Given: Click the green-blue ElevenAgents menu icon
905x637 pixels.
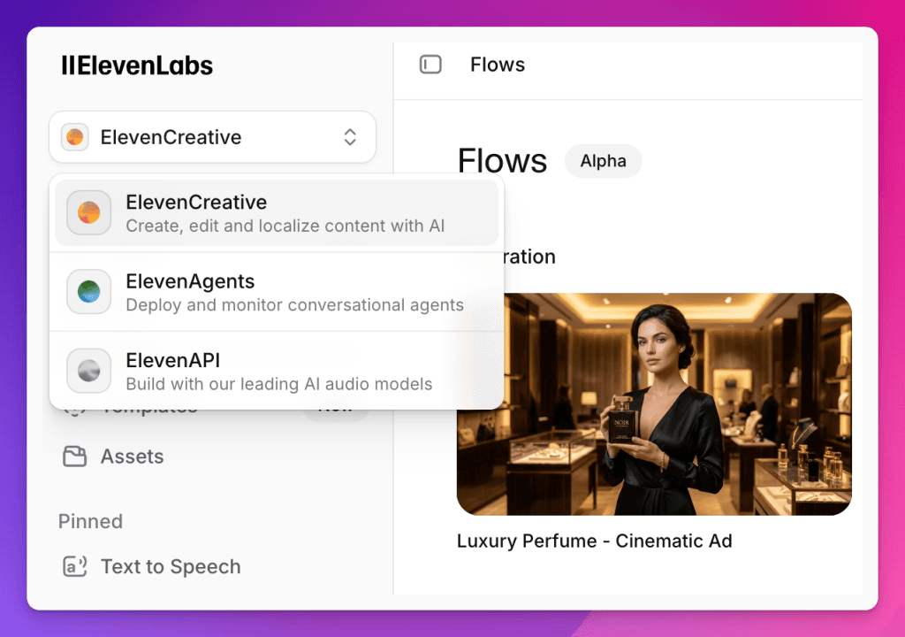Looking at the screenshot, I should click(89, 292).
